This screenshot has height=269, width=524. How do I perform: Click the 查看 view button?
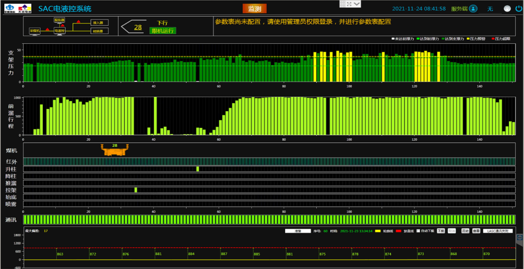coord(476,231)
